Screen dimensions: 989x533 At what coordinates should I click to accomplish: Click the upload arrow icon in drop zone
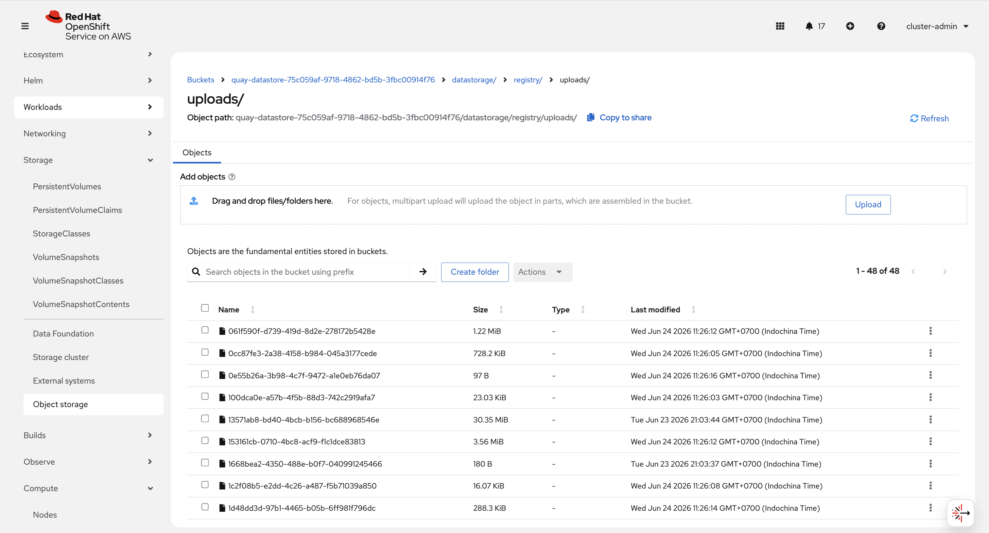tap(194, 201)
